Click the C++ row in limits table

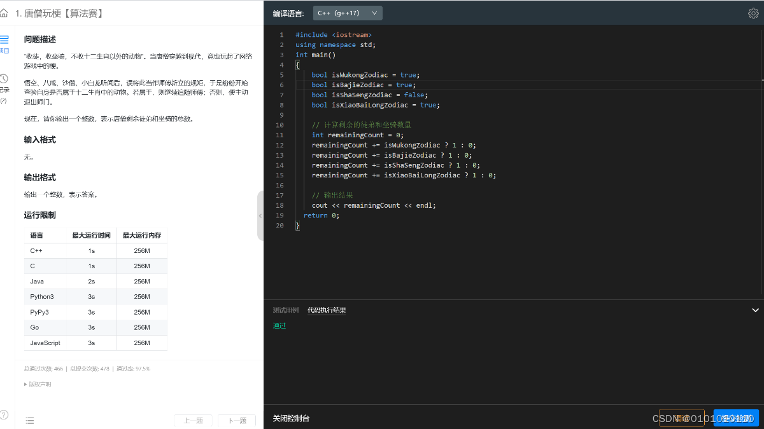[95, 250]
